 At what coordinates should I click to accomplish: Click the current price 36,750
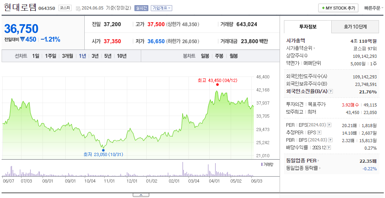coord(21,29)
